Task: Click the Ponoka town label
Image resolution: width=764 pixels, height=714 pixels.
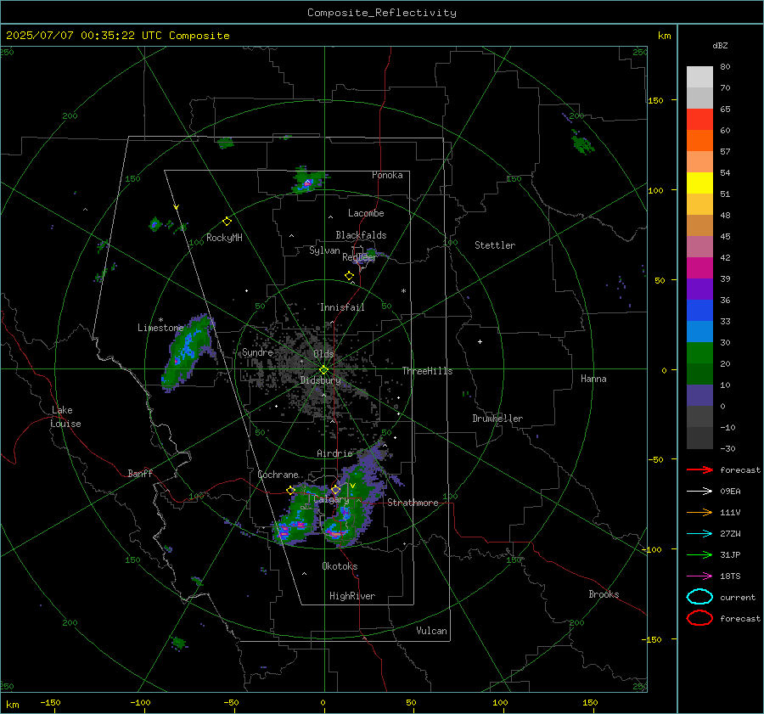Action: click(387, 175)
